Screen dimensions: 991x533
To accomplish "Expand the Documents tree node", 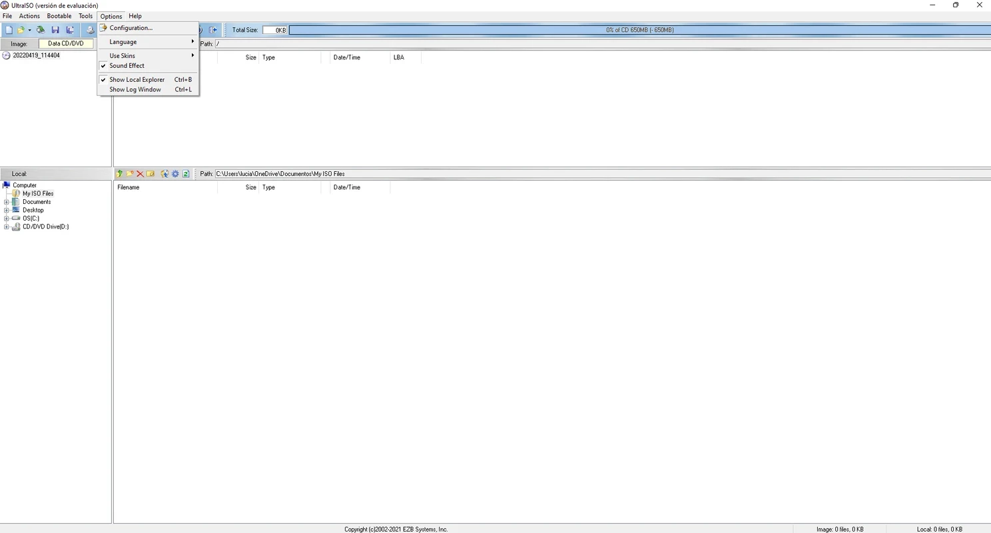I will click(x=7, y=202).
